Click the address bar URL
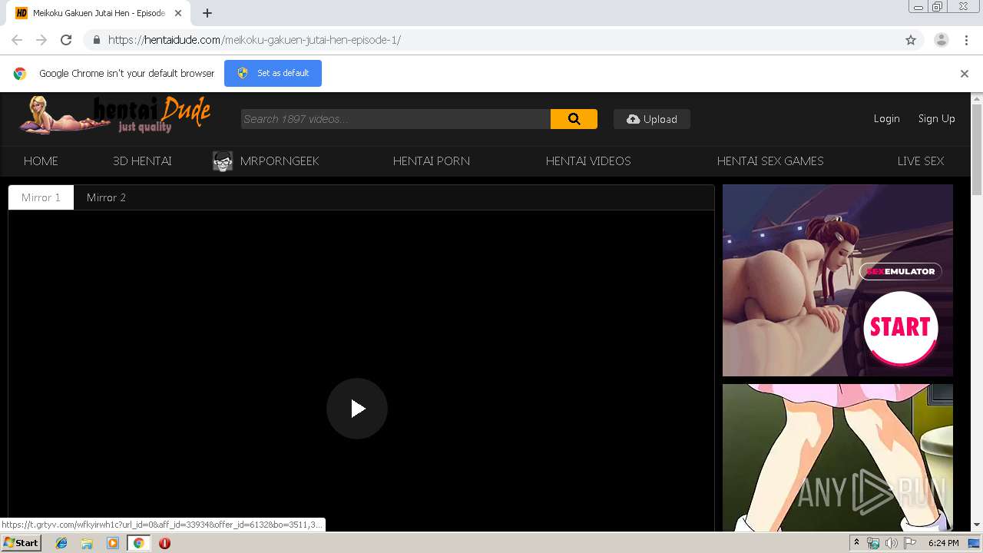This screenshot has width=983, height=553. (254, 40)
